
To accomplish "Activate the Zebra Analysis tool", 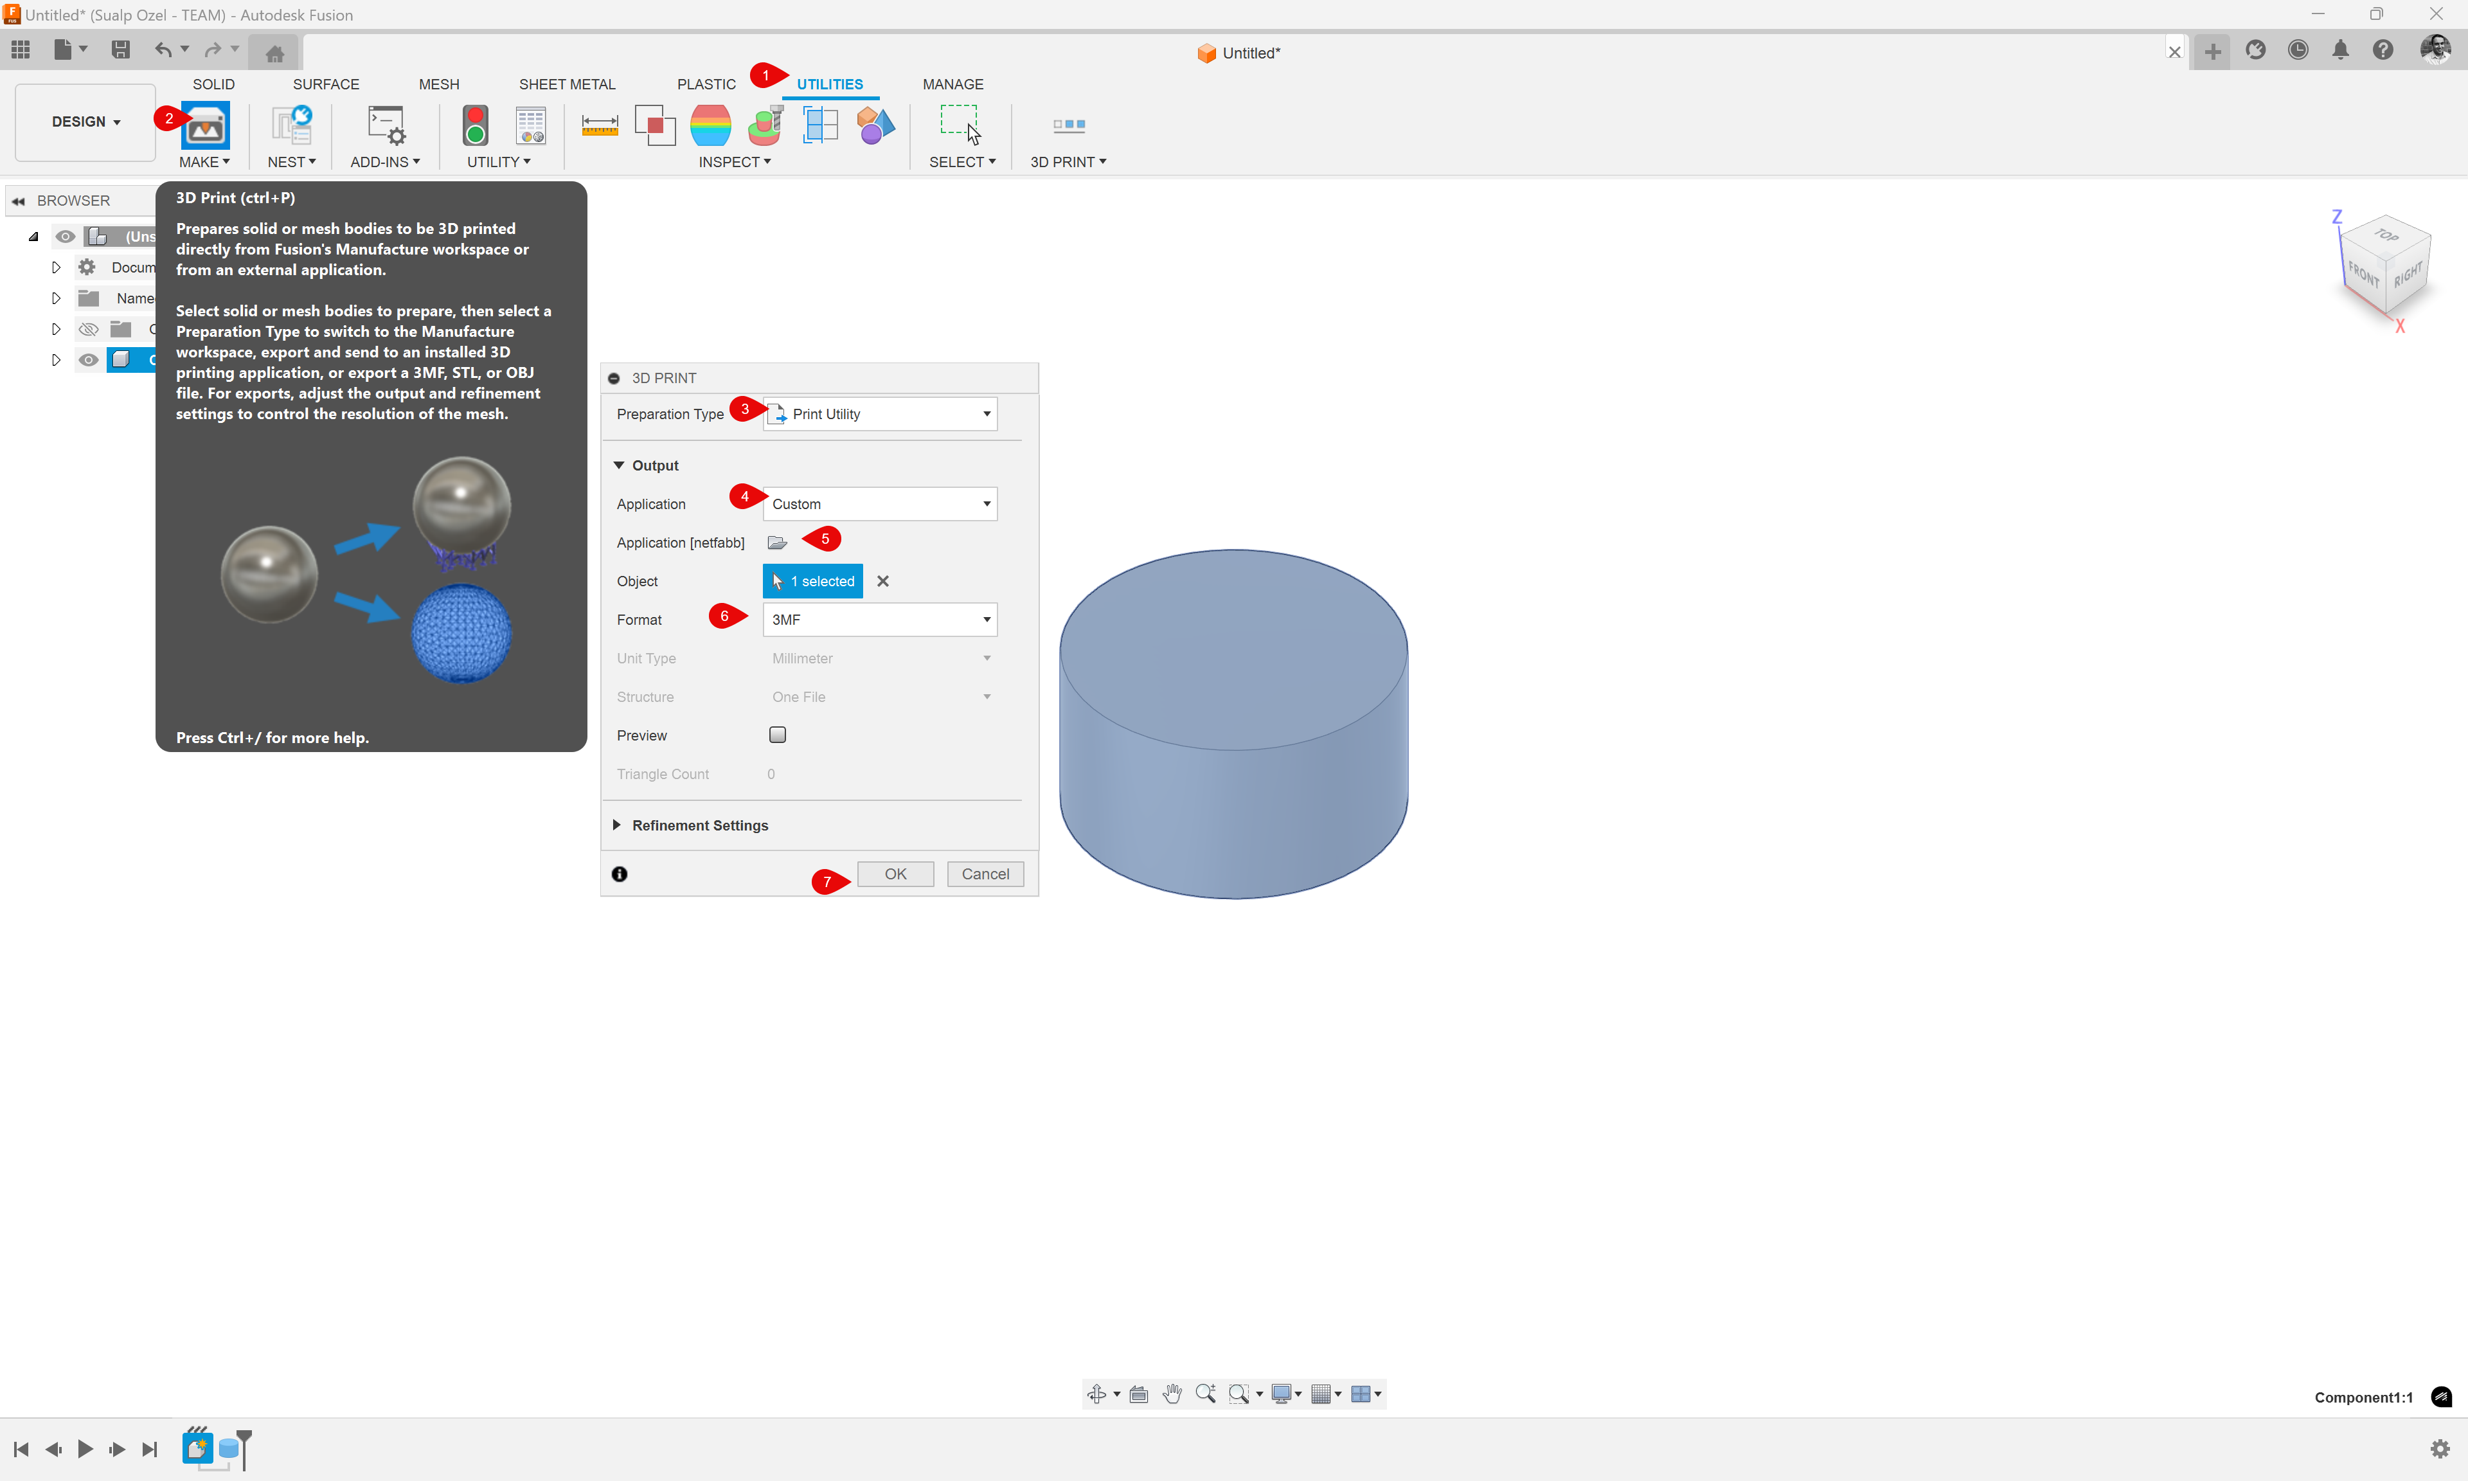I will tap(710, 126).
